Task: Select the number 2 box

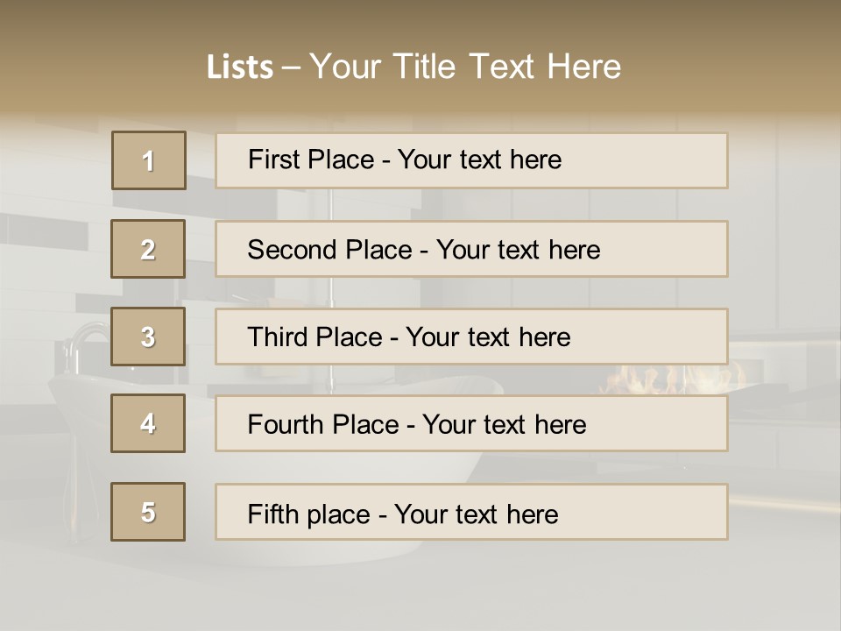Action: tap(148, 249)
